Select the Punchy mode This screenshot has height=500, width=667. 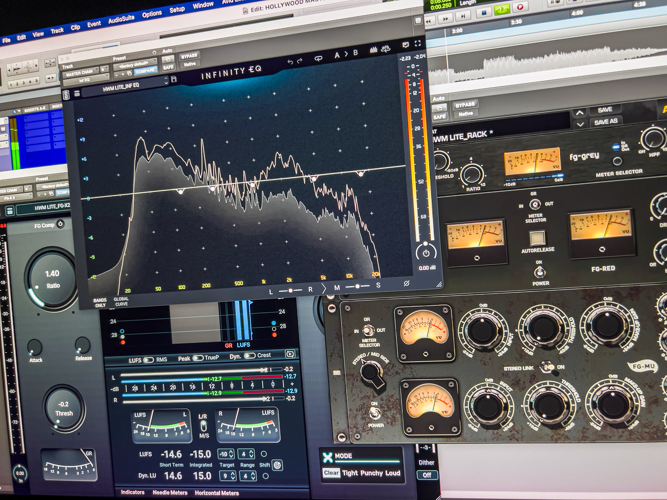coord(371,473)
